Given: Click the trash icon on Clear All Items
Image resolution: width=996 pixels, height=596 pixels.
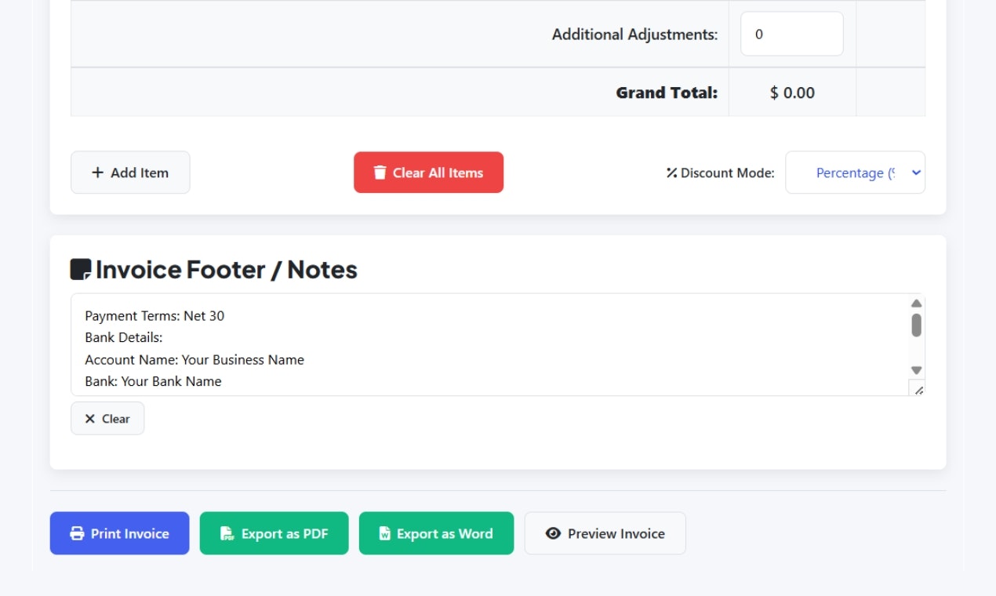Looking at the screenshot, I should point(380,172).
